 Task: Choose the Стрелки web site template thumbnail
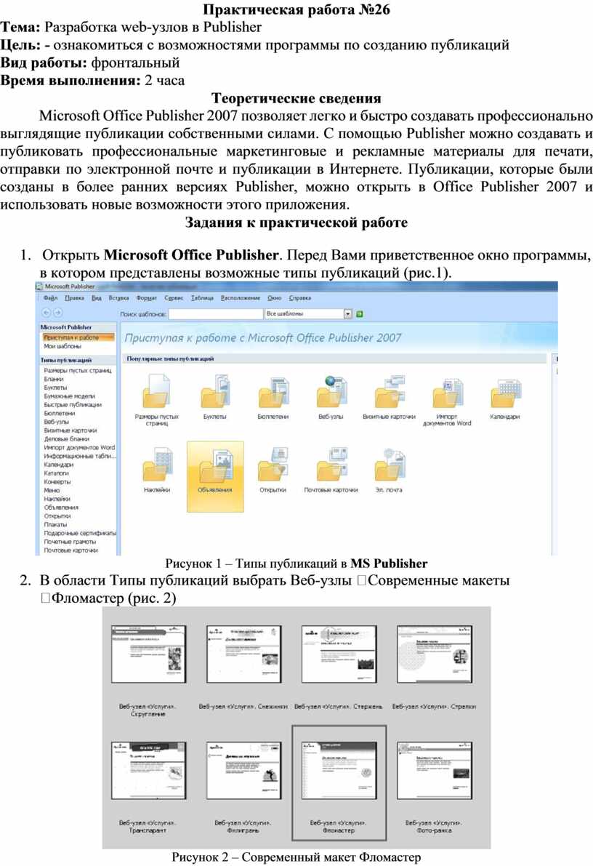[x=435, y=654]
